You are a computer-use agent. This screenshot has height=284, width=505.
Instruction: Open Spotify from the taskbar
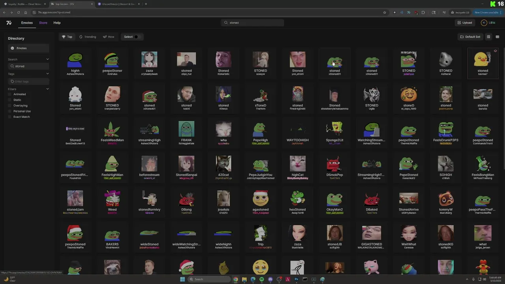[x=262, y=279]
